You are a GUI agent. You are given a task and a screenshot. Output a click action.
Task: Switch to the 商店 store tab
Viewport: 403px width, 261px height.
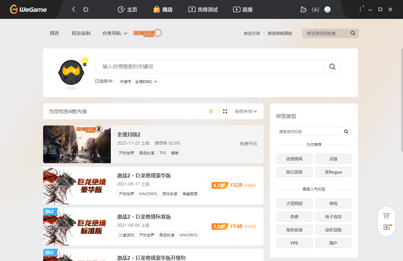click(x=163, y=9)
